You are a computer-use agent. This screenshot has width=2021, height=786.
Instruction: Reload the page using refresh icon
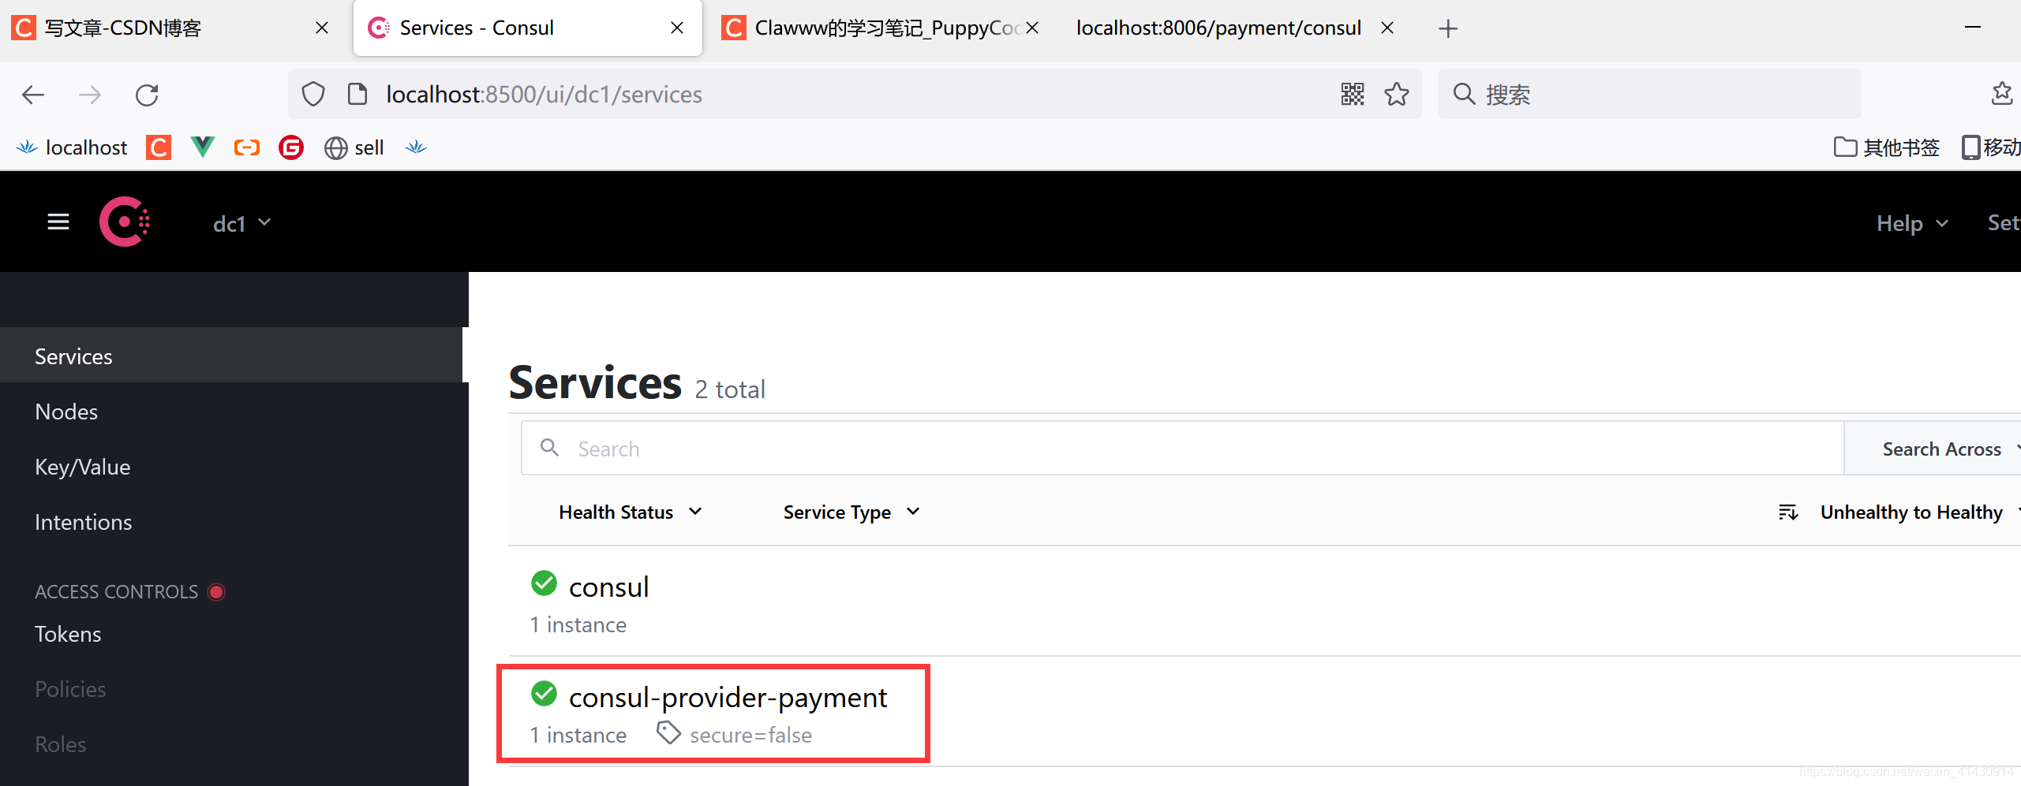[x=147, y=94]
